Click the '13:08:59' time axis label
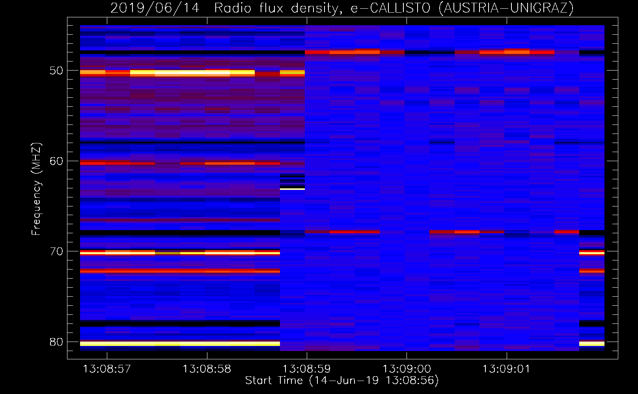Screen dimensions: 638x394 click(306, 369)
